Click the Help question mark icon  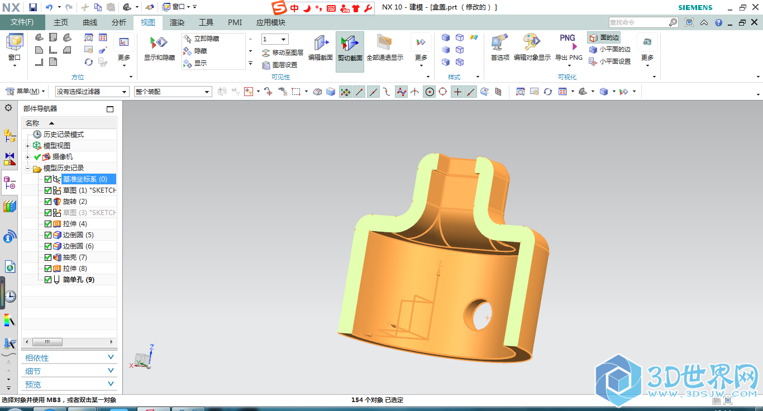coord(718,22)
